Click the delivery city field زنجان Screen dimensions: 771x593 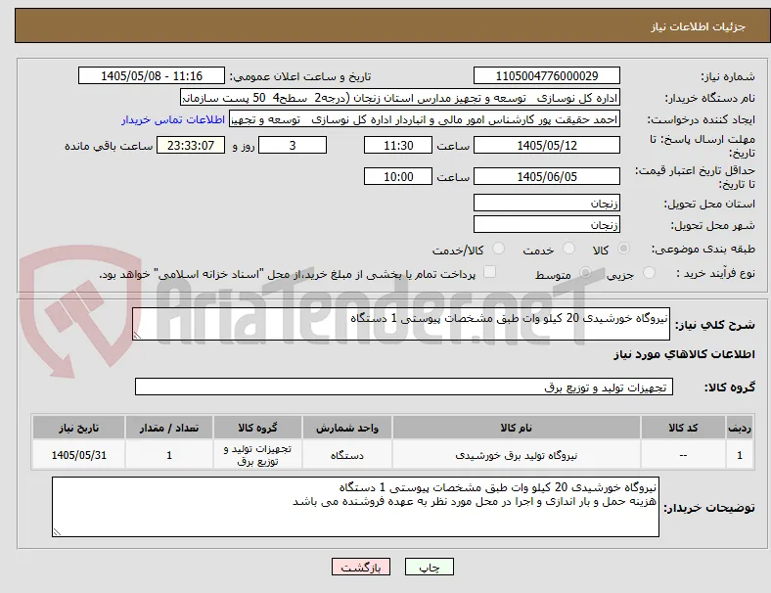(547, 225)
